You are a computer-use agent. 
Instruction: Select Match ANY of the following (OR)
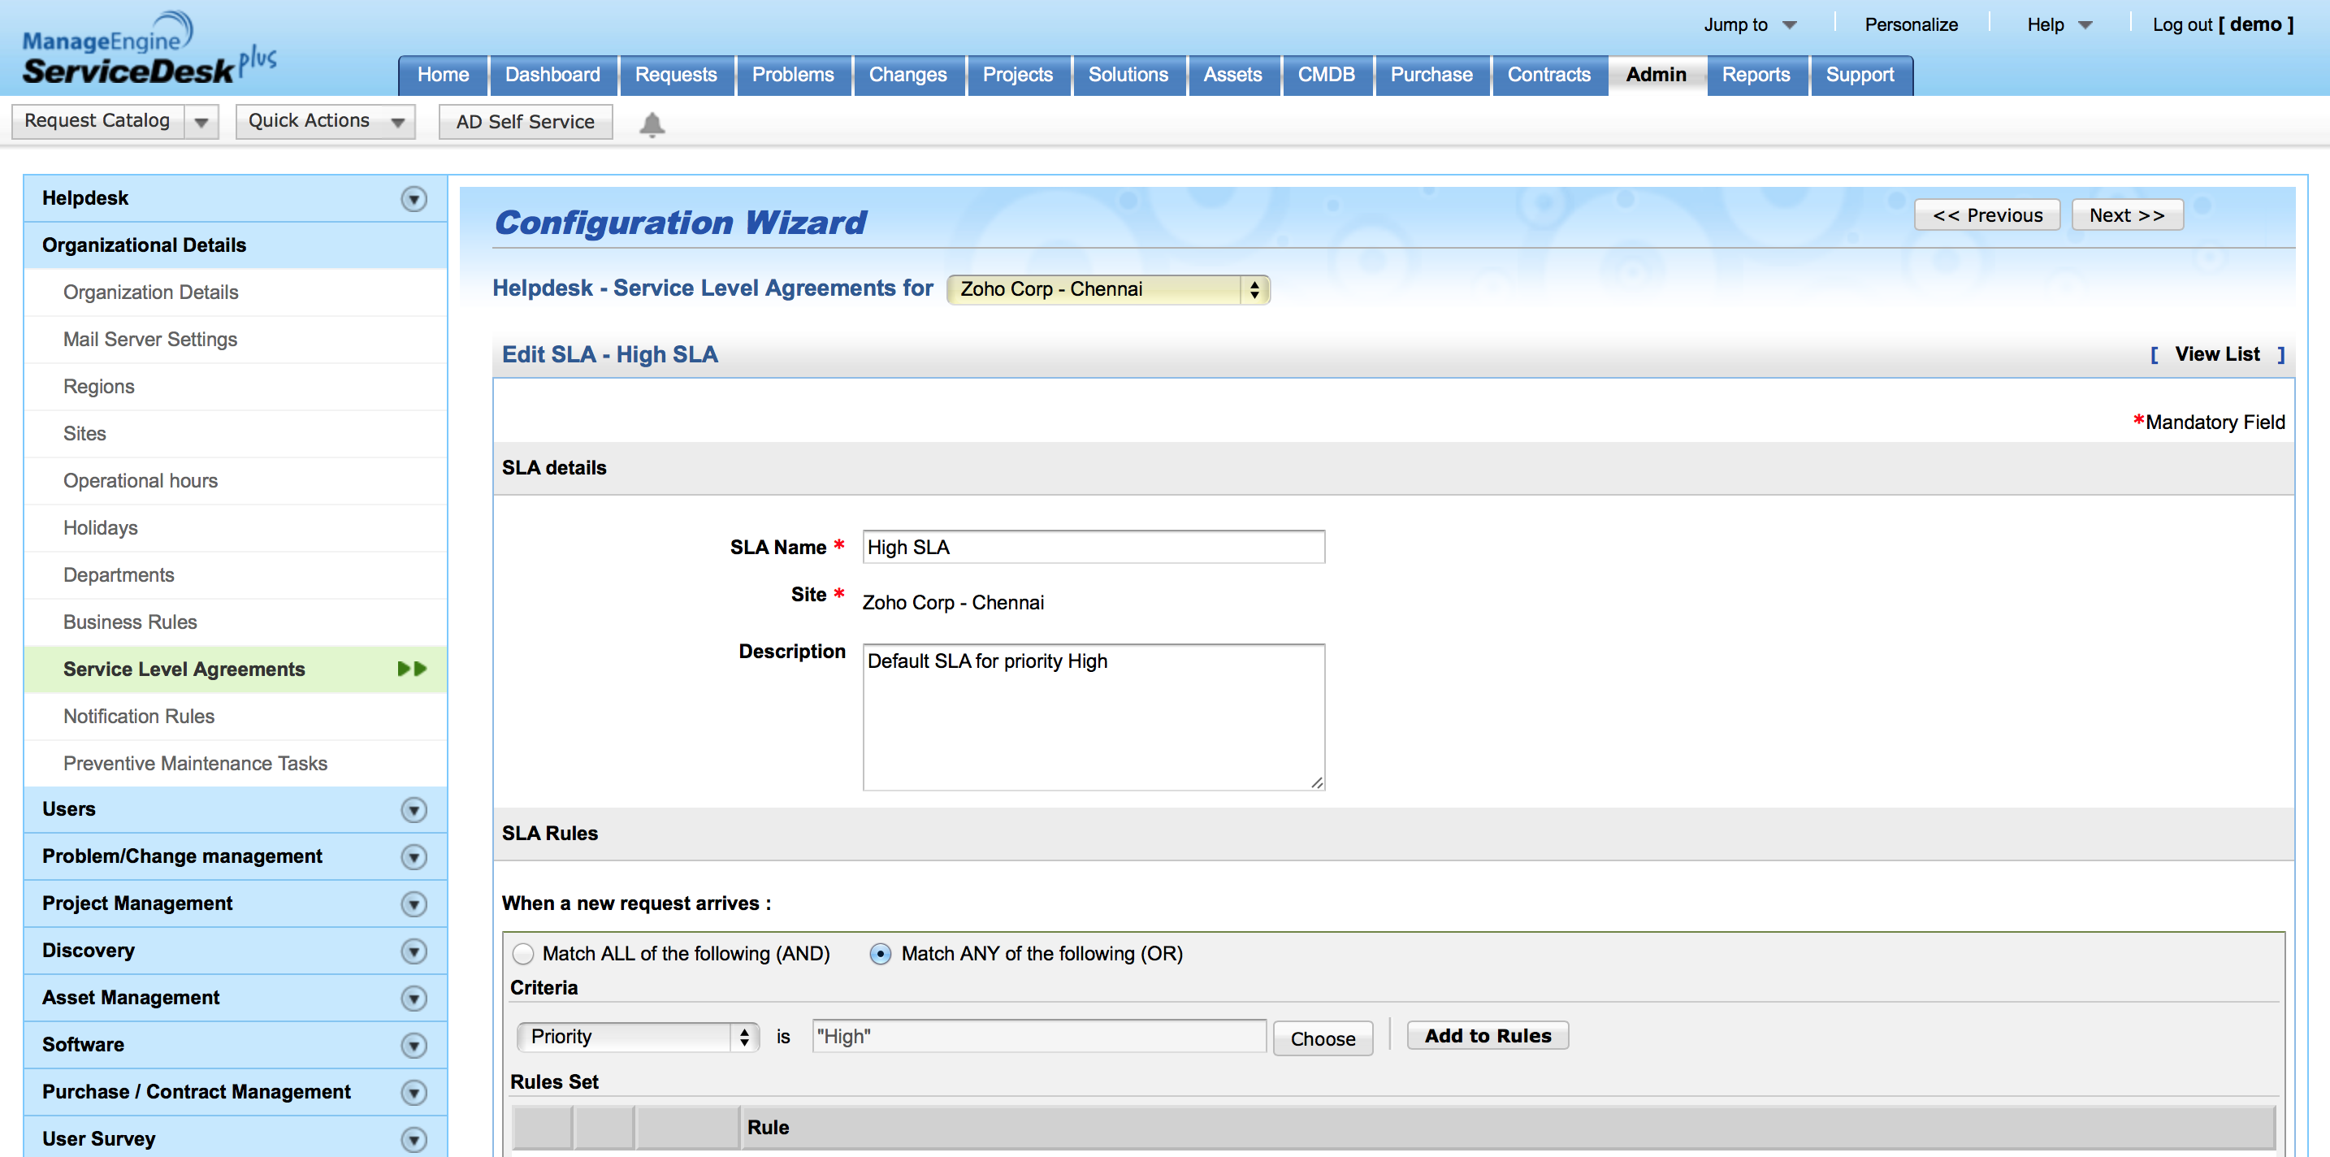tap(879, 953)
